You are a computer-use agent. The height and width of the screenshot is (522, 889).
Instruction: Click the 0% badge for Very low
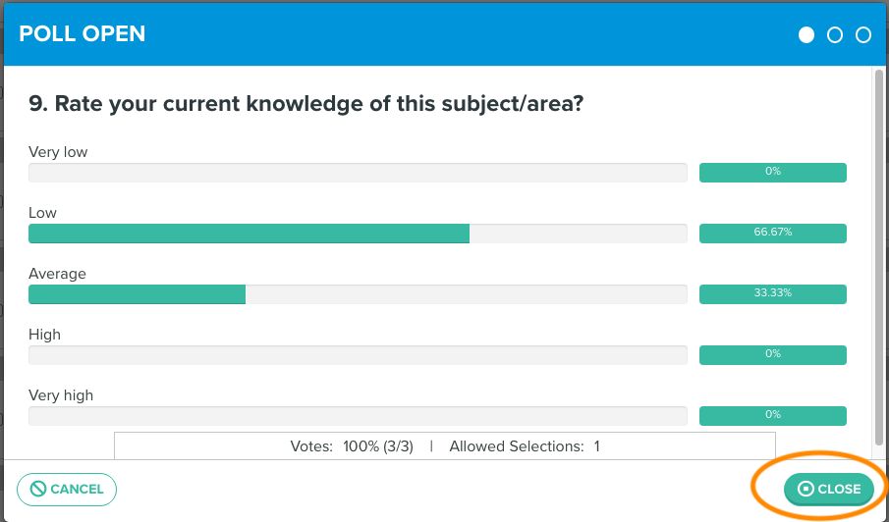[773, 173]
